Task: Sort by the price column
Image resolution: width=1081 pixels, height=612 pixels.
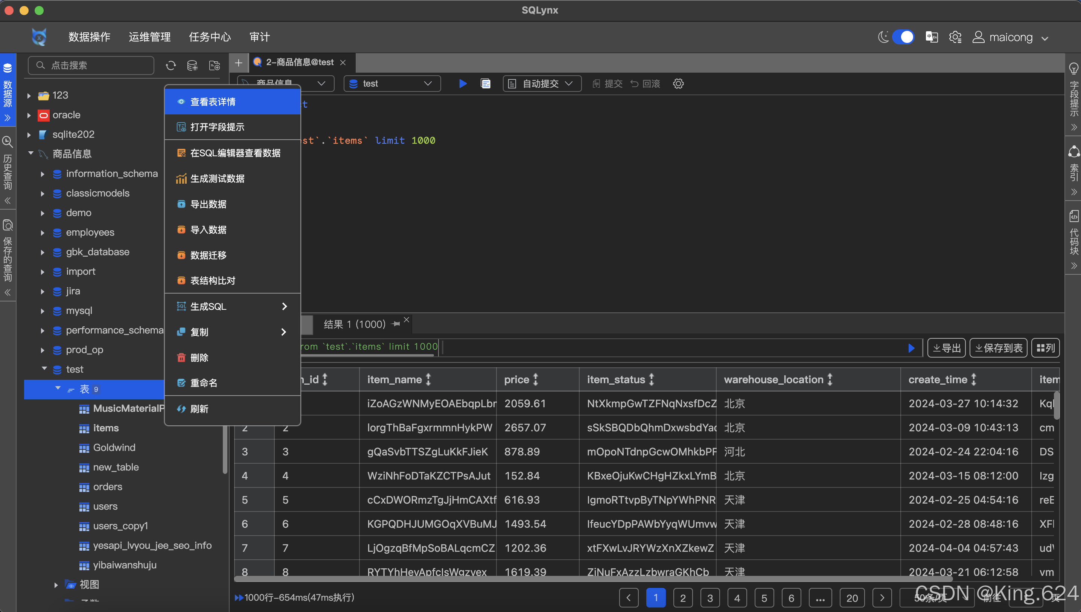Action: click(x=536, y=379)
